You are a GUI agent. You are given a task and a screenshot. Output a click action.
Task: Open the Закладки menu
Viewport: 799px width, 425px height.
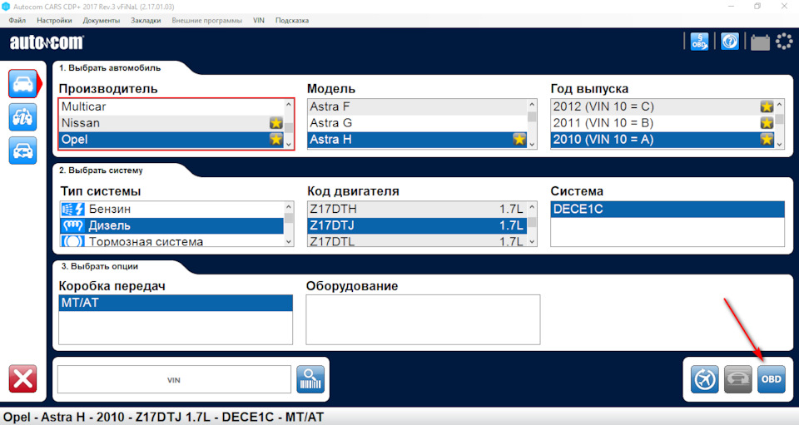146,20
